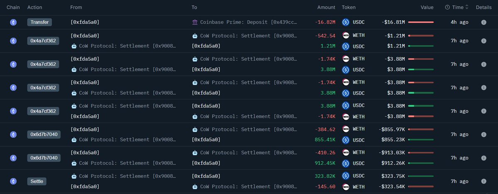This screenshot has height=194, width=498.
Task: Sort by the Chain column header
Action: tap(13, 7)
